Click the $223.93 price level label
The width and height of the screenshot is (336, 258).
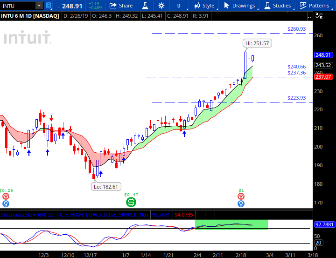[x=297, y=98]
